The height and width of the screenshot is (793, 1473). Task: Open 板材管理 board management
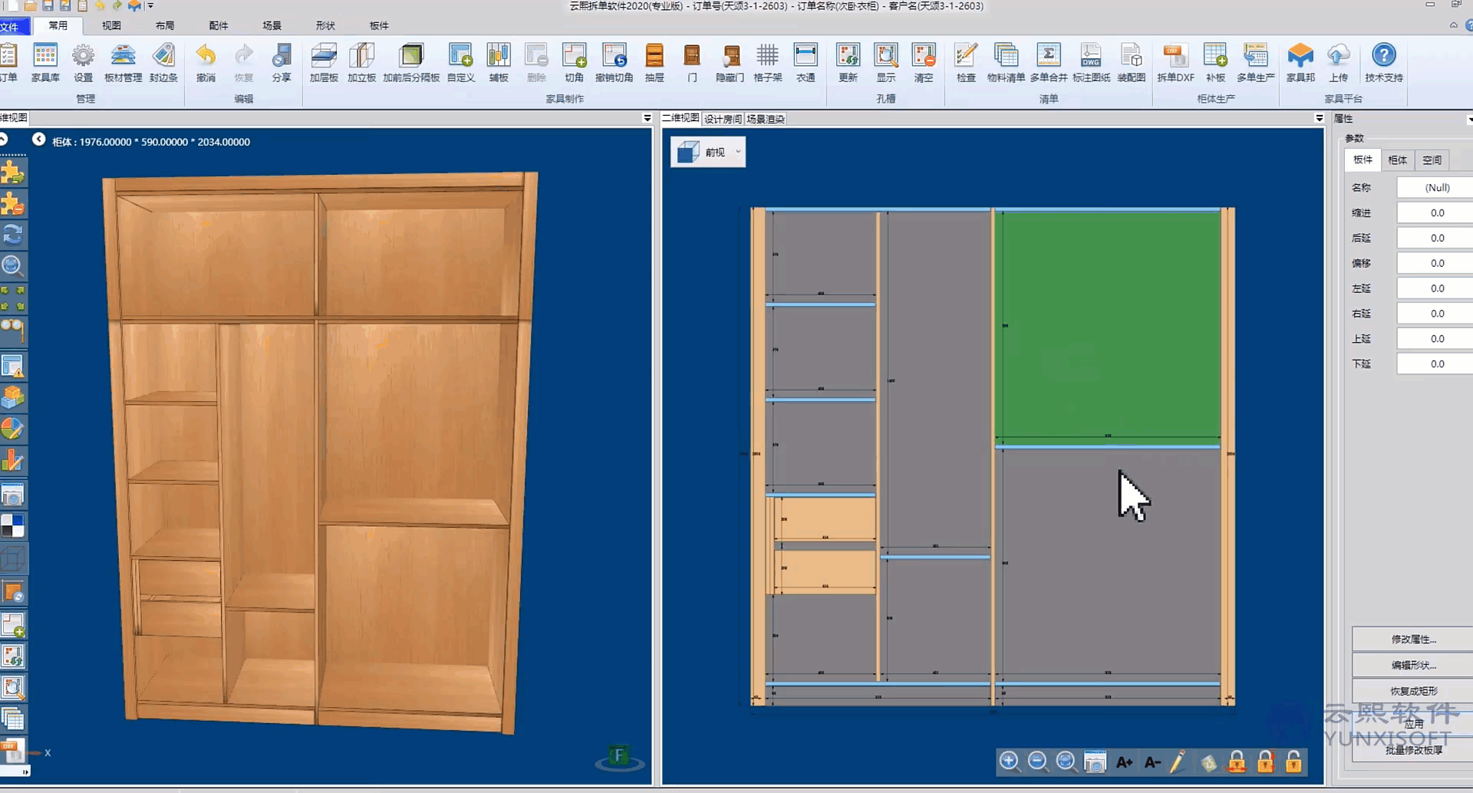point(123,62)
